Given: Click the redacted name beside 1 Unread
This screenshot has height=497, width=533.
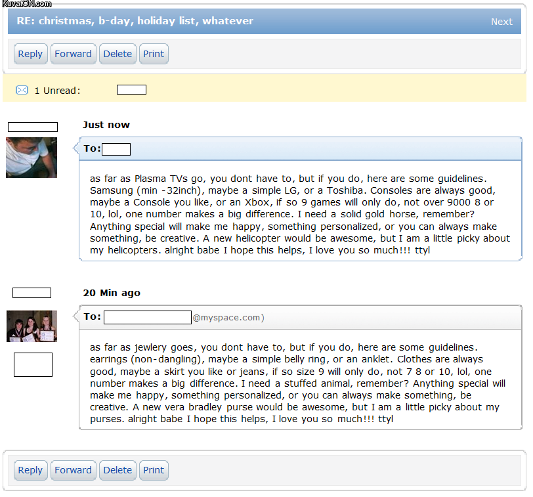Looking at the screenshot, I should point(131,90).
